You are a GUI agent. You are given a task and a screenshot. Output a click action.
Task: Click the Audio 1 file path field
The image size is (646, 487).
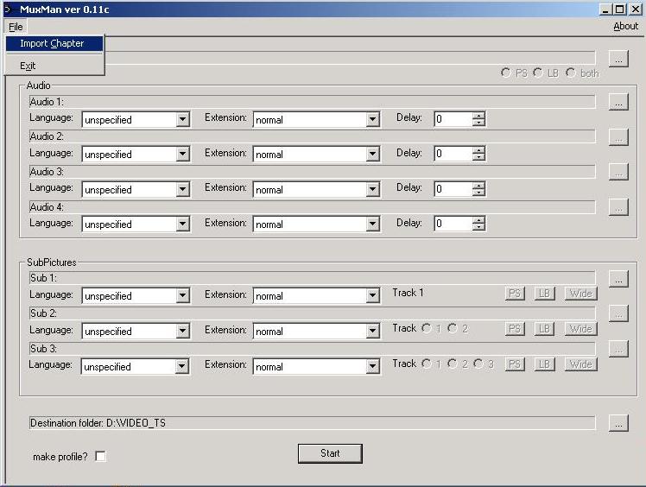click(312, 102)
